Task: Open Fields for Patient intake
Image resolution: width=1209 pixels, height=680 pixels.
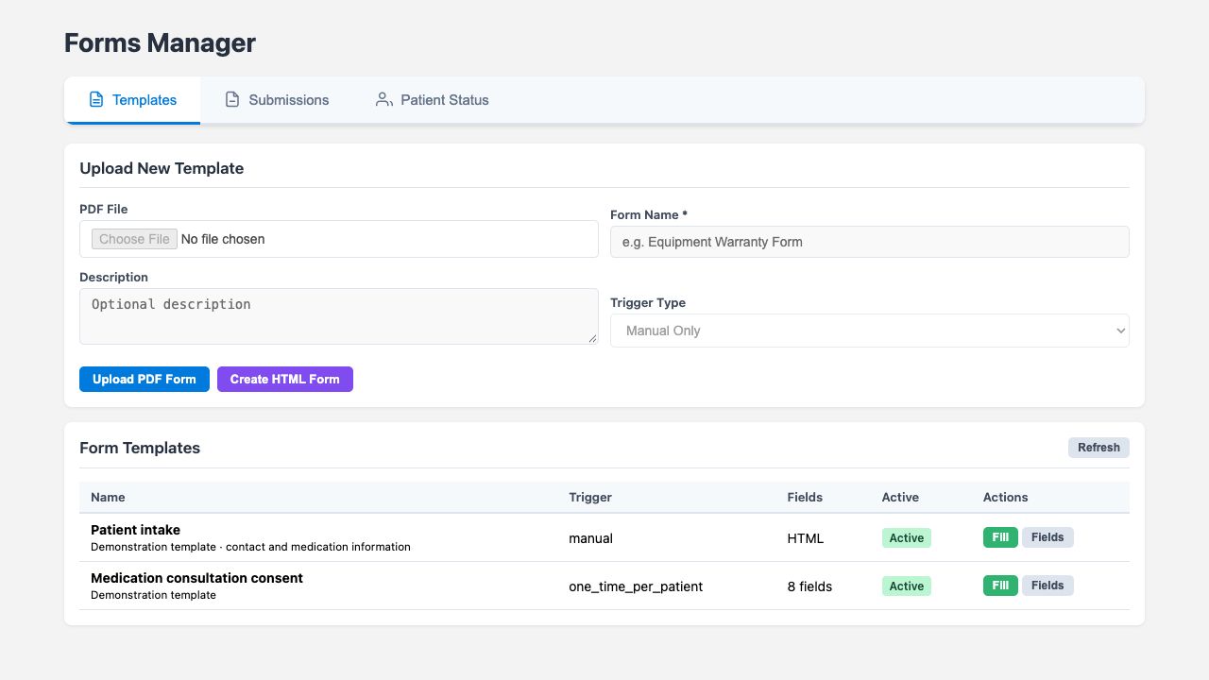Action: pyautogui.click(x=1047, y=537)
